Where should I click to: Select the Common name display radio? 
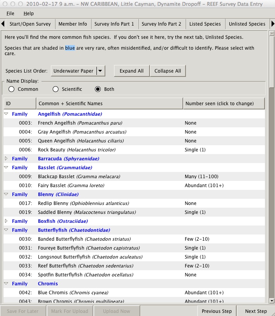click(12, 89)
